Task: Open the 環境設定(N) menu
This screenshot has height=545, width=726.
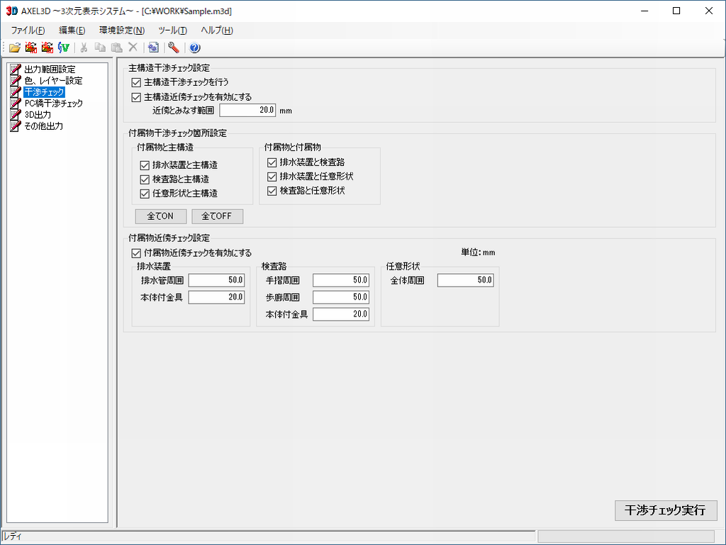Action: (x=121, y=31)
